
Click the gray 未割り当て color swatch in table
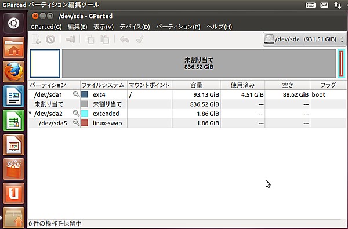pos(85,104)
